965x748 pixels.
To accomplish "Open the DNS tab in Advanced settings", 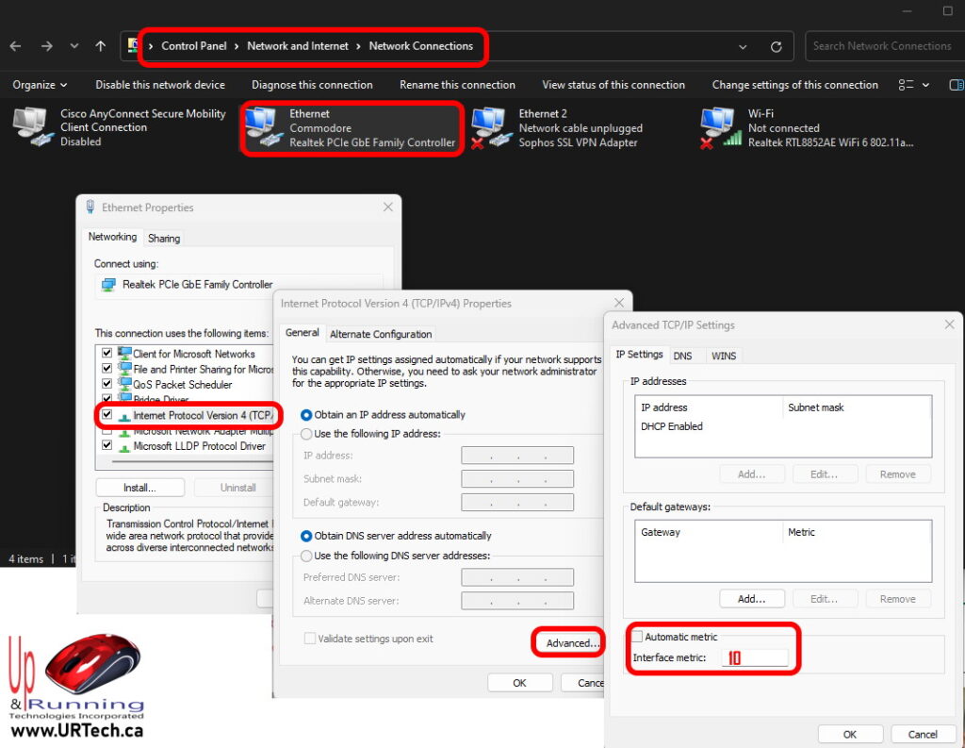I will 685,355.
